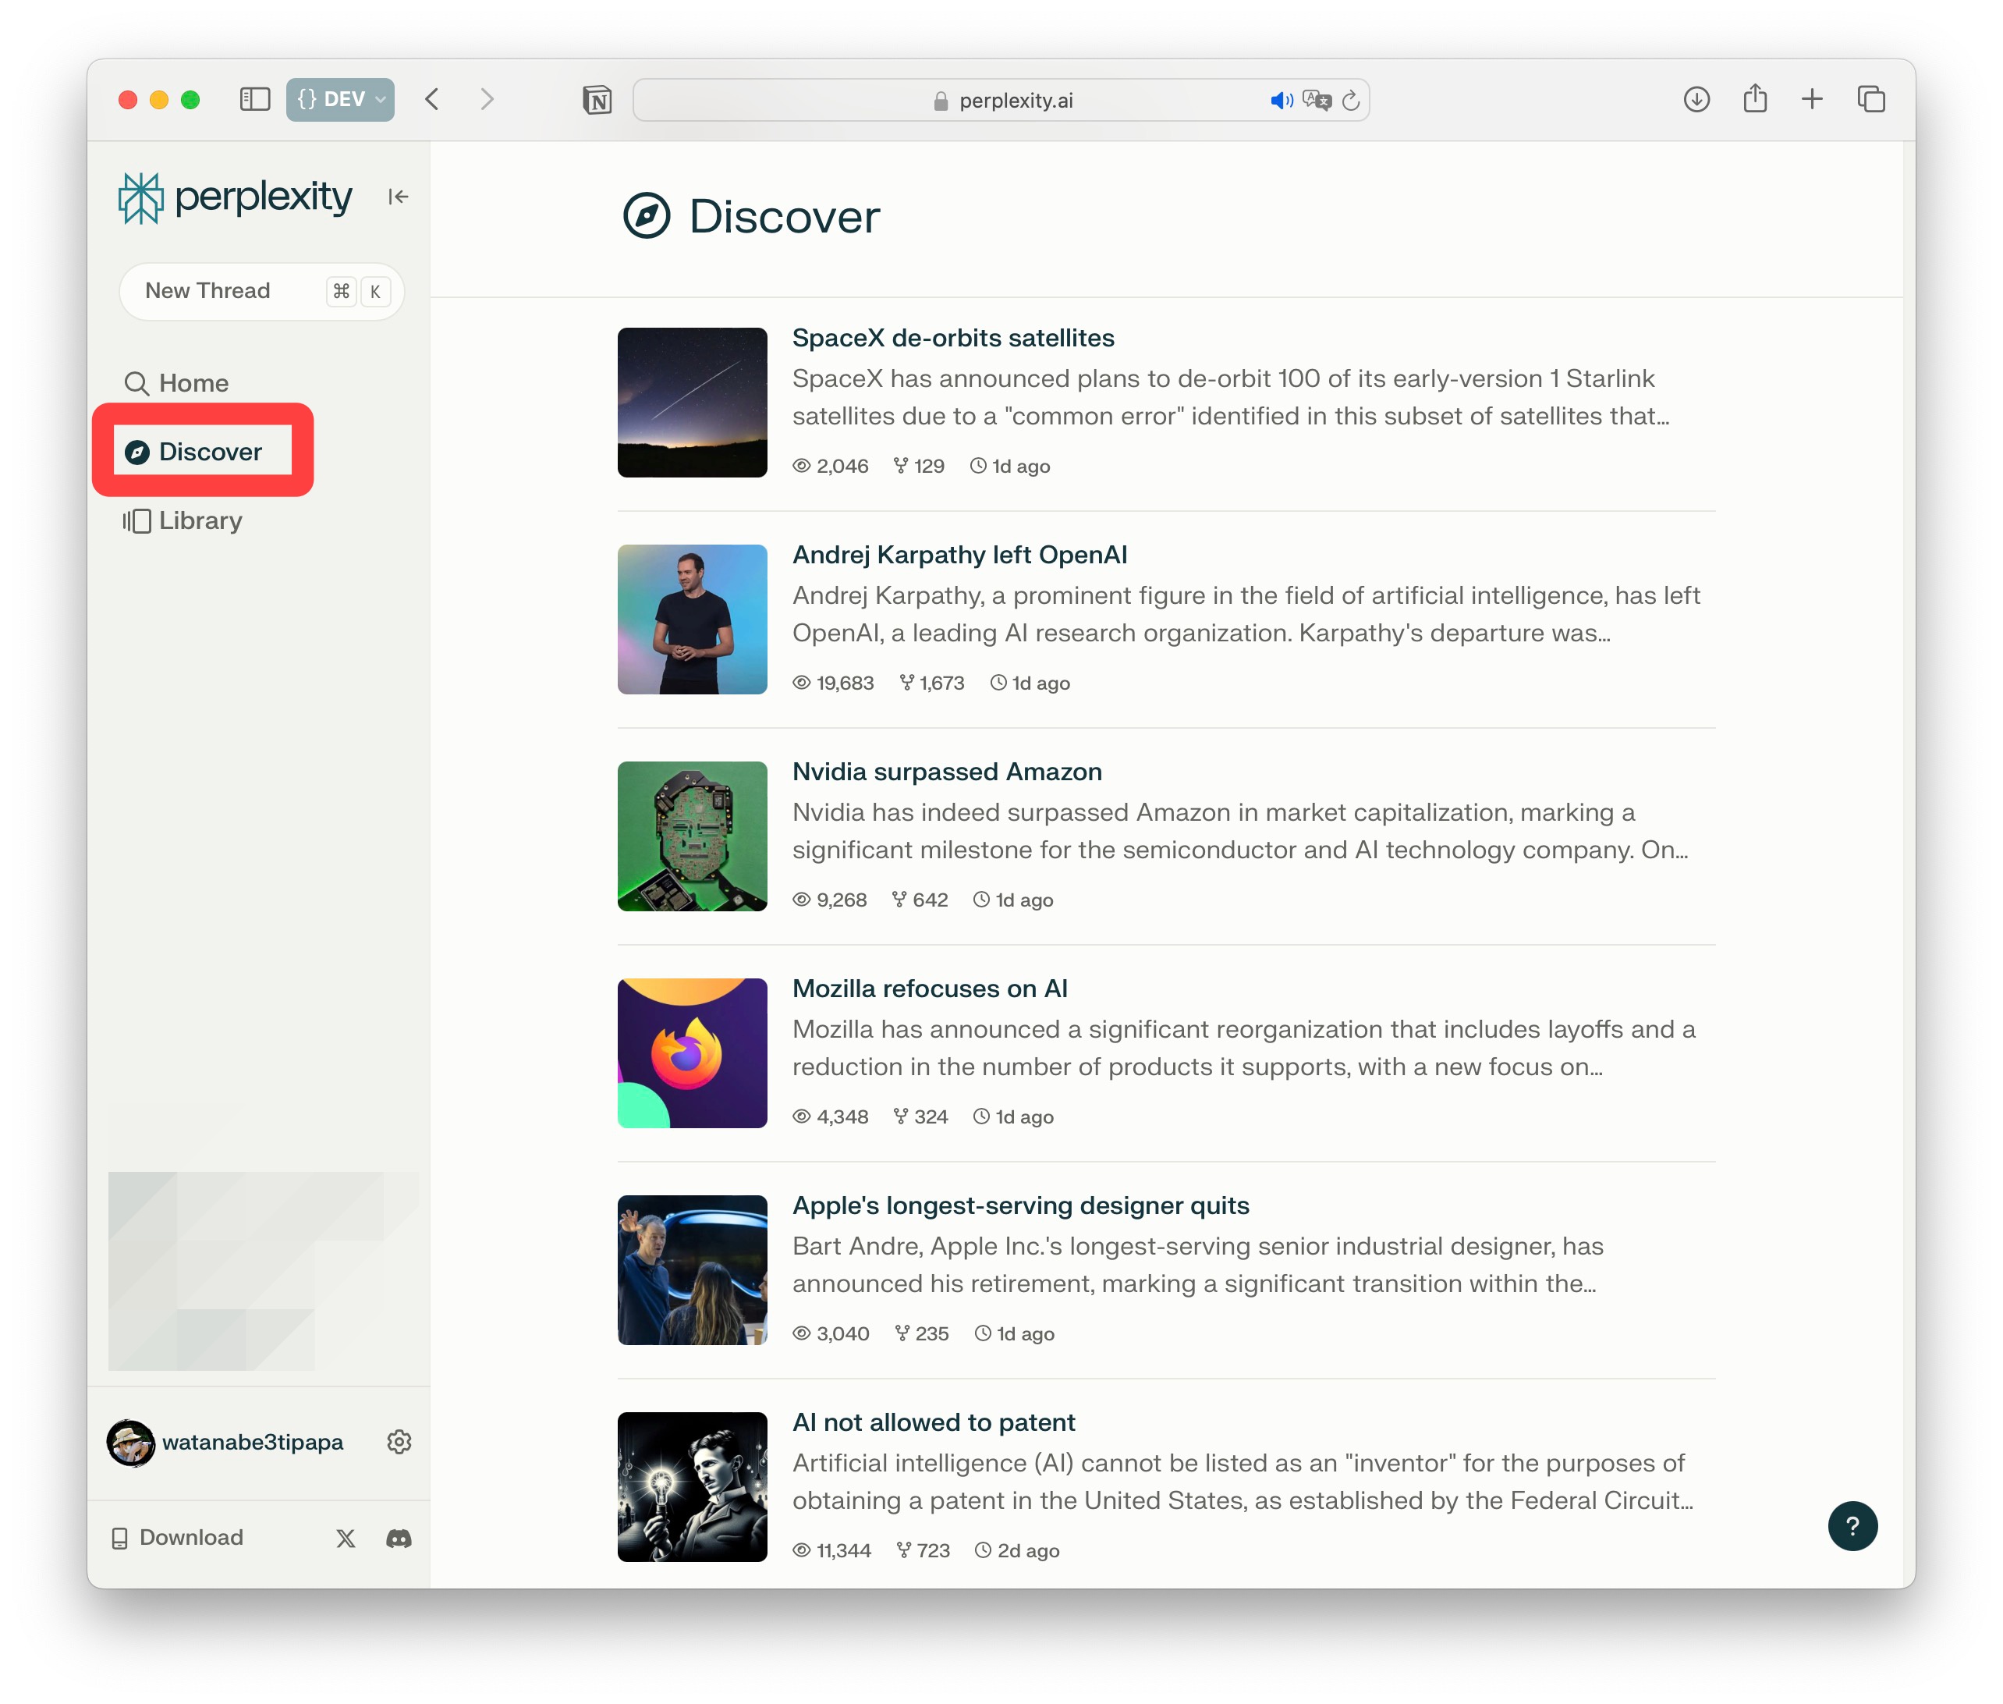Viewport: 2003px width, 1704px height.
Task: Click the 129 fork count
Action: point(919,466)
